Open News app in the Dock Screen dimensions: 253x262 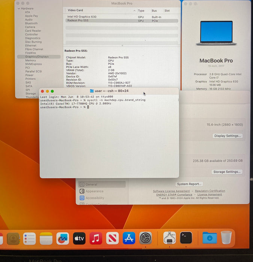pos(113,238)
